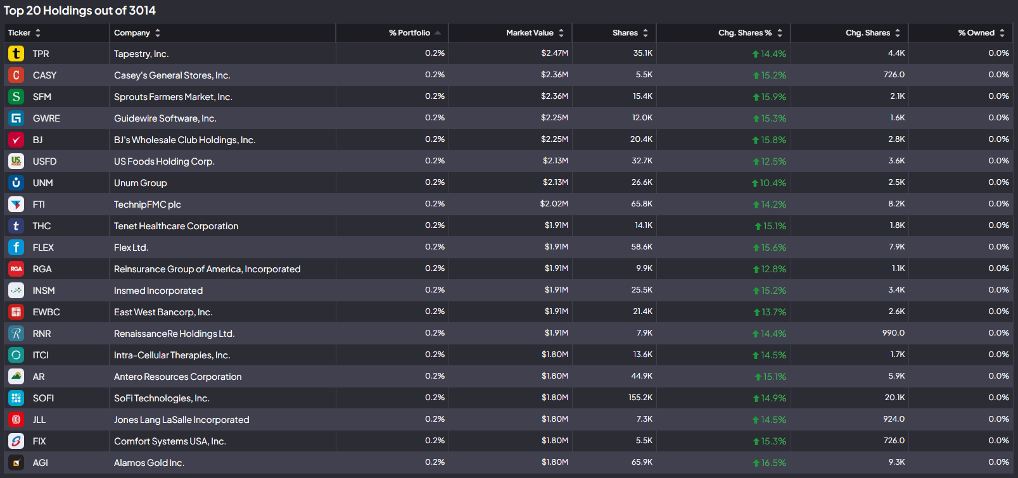Click the GWRE ticker text
The width and height of the screenshot is (1018, 478).
click(x=47, y=118)
